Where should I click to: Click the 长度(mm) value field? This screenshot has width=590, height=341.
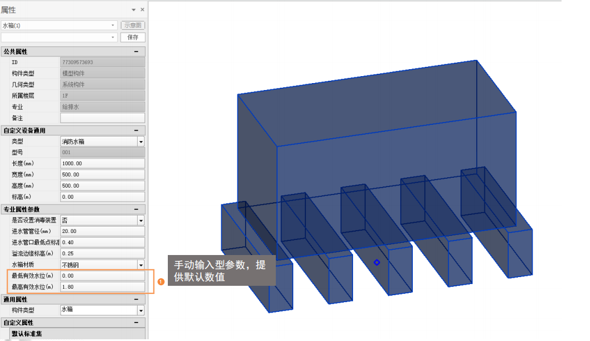[x=102, y=164]
